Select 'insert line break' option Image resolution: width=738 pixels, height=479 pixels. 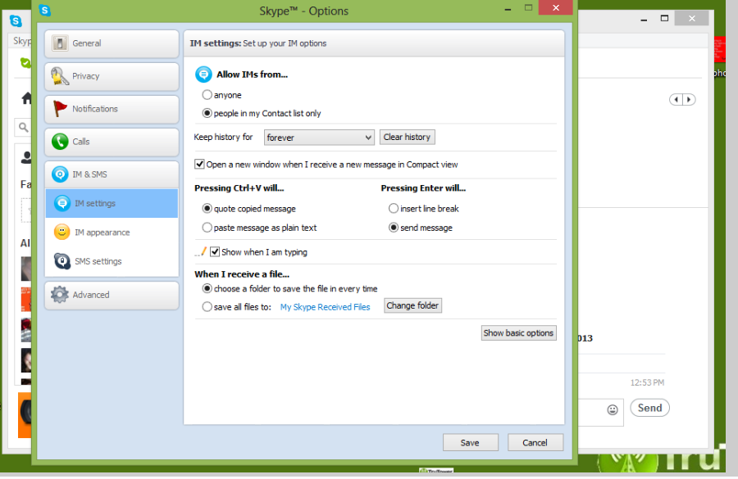394,209
